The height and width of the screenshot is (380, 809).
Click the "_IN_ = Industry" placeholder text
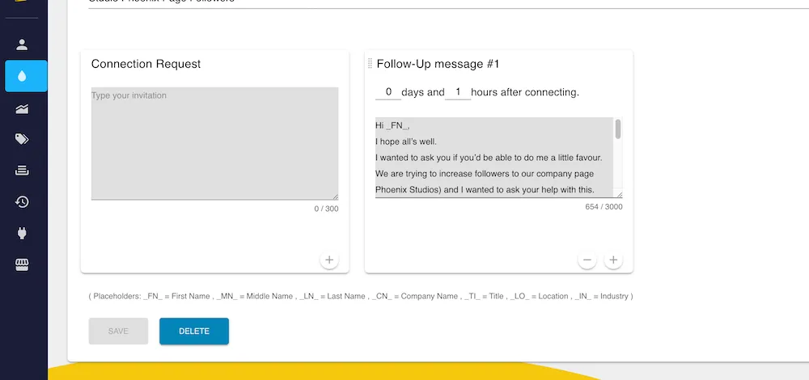[602, 297]
